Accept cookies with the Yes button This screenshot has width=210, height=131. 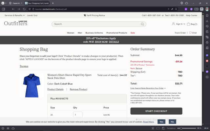pos(161,122)
